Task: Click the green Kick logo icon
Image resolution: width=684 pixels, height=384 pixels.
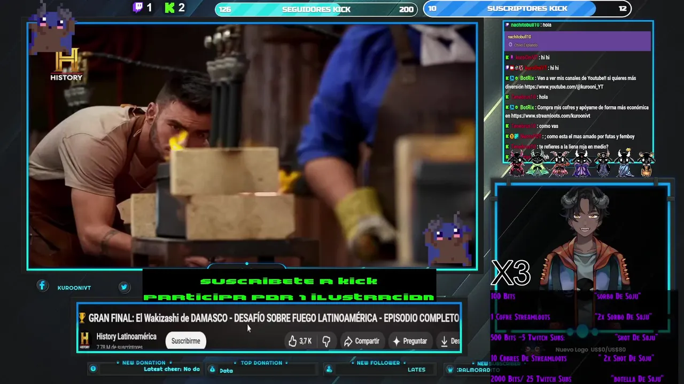Action: [x=170, y=7]
